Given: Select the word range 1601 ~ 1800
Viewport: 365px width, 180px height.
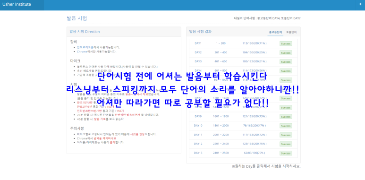Looking at the screenshot, I should (x=221, y=116).
